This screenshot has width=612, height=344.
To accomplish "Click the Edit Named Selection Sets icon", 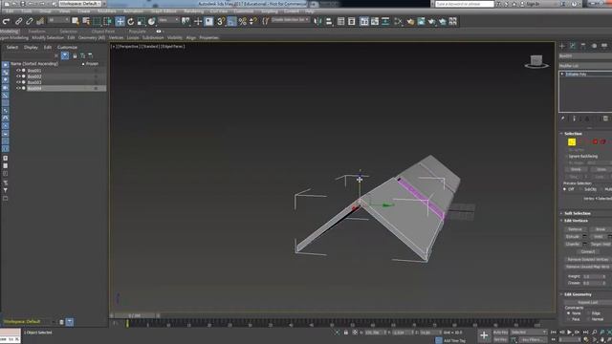I will point(266,21).
